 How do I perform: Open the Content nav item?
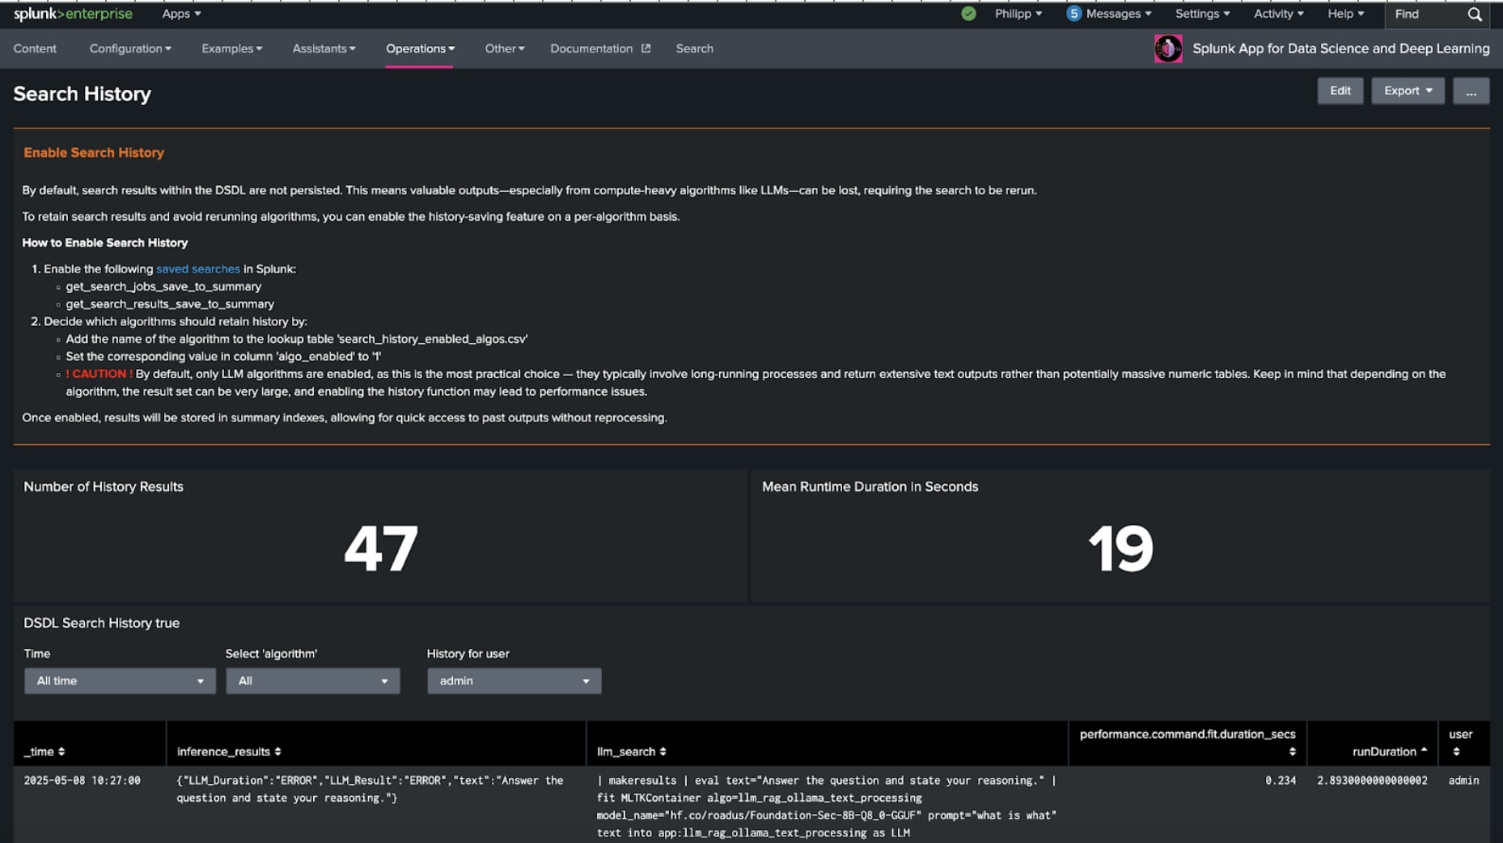click(x=35, y=49)
